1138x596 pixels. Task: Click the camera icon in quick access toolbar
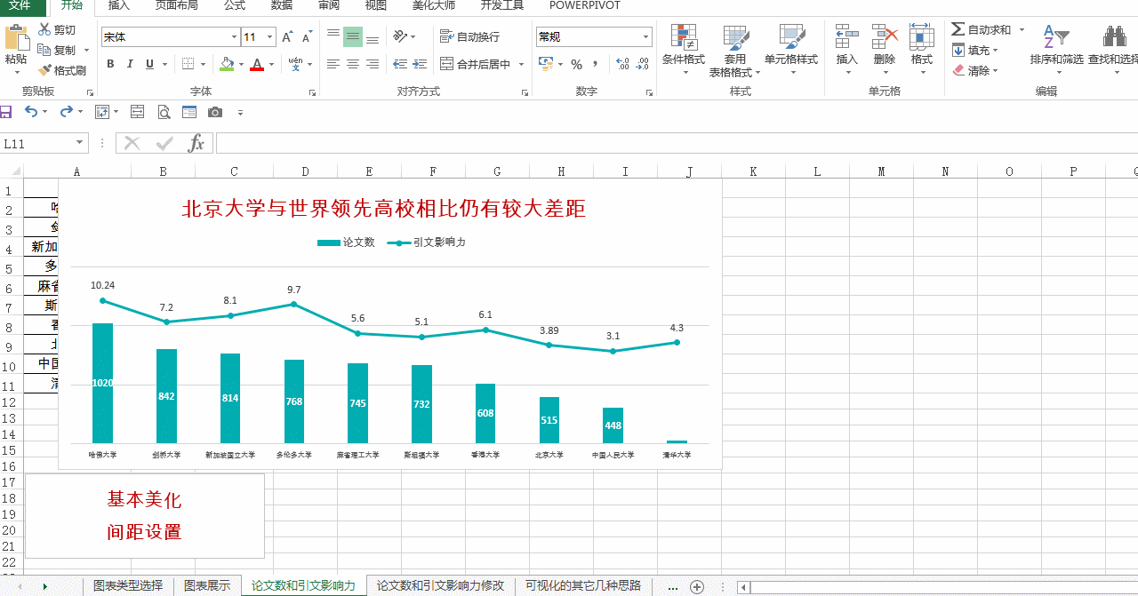pyautogui.click(x=214, y=112)
